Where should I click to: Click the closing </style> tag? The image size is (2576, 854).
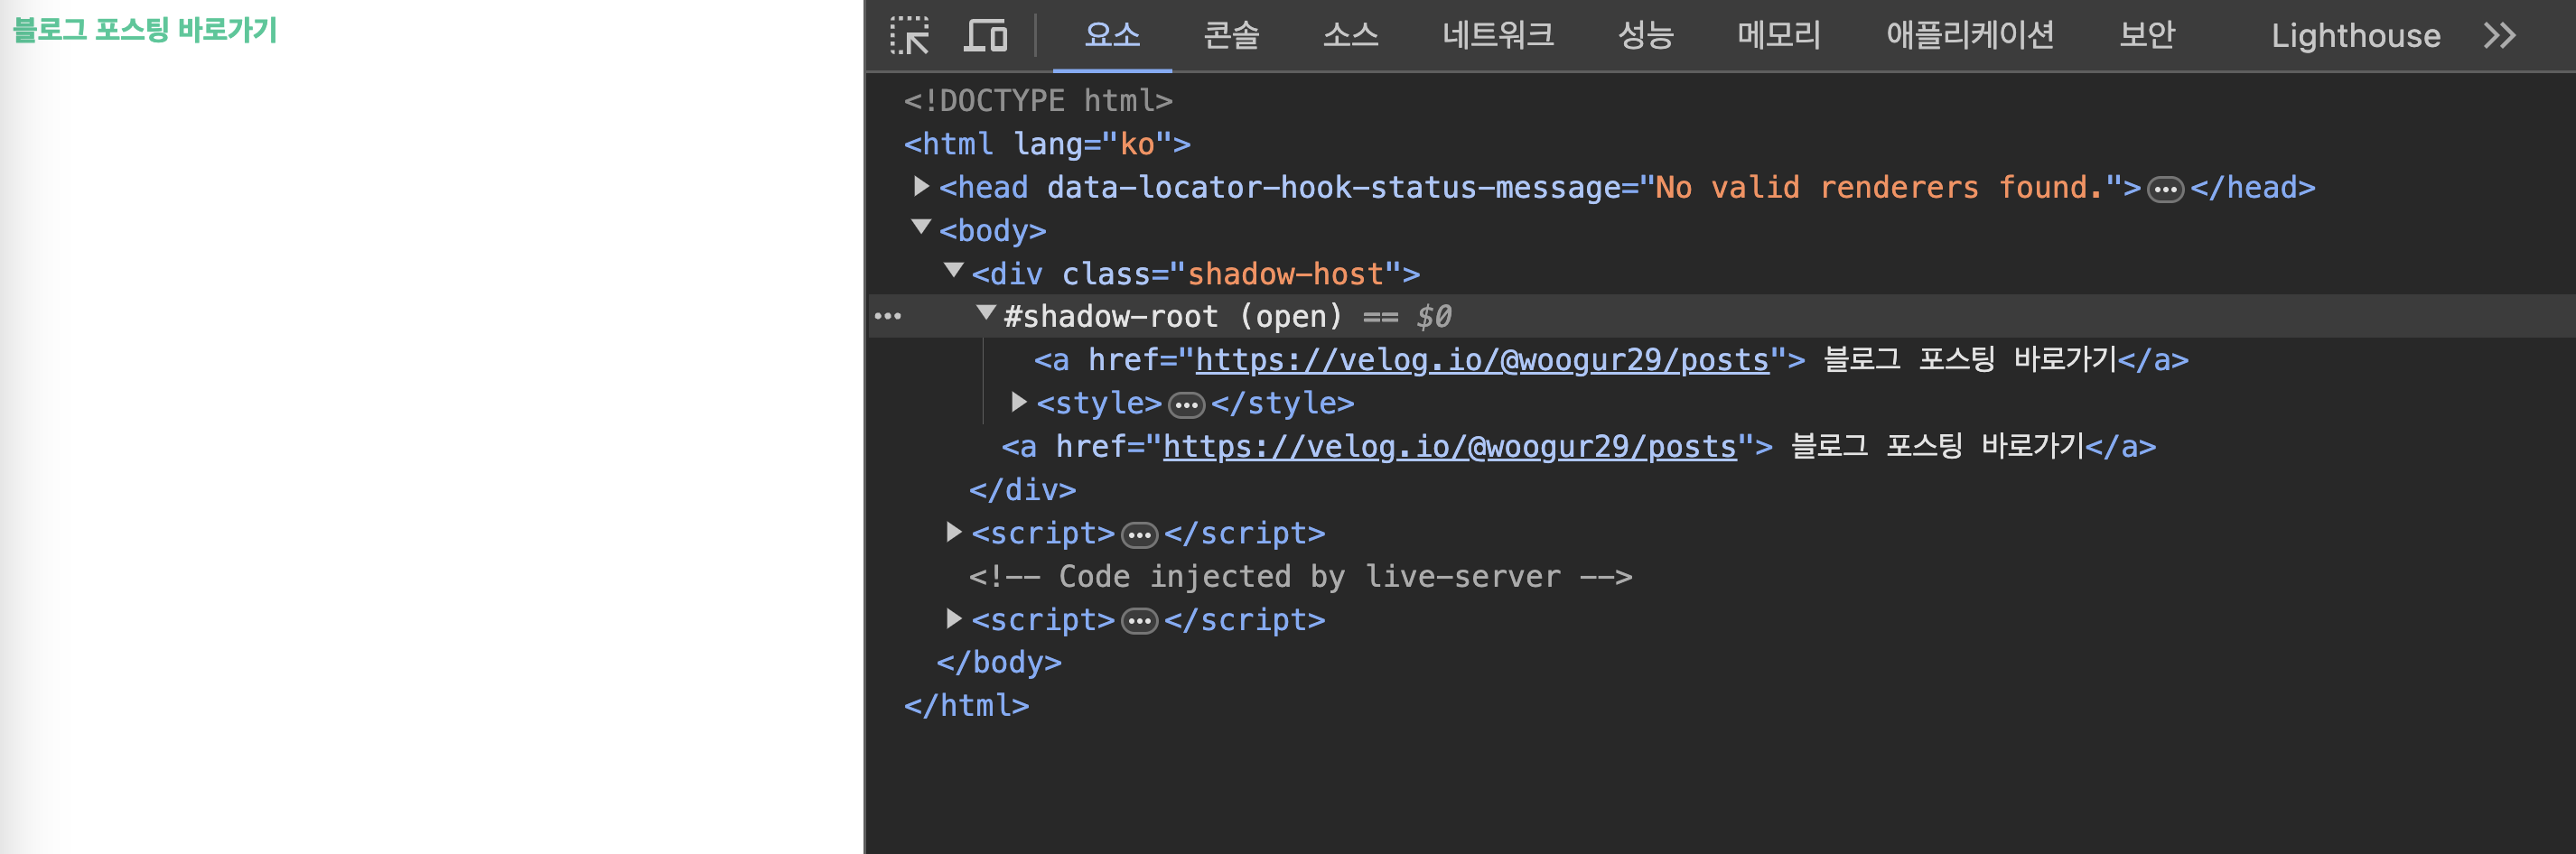point(1282,404)
